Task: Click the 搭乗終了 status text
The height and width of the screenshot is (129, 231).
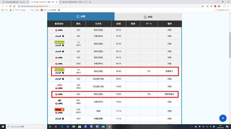Action: pyautogui.click(x=169, y=71)
